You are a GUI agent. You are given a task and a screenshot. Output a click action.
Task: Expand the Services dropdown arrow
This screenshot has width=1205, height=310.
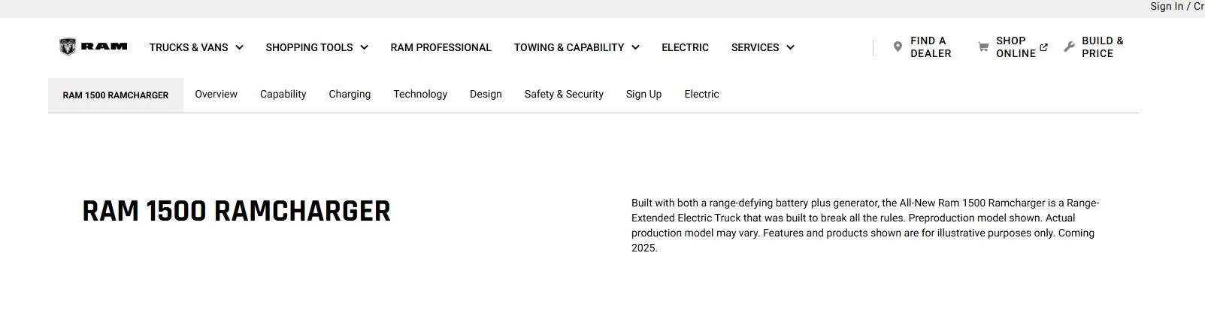coord(790,47)
